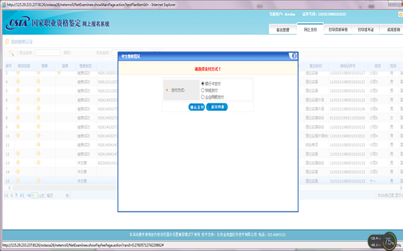Click the 确认支付 confirm payment button
This screenshot has width=403, height=251.
point(197,107)
